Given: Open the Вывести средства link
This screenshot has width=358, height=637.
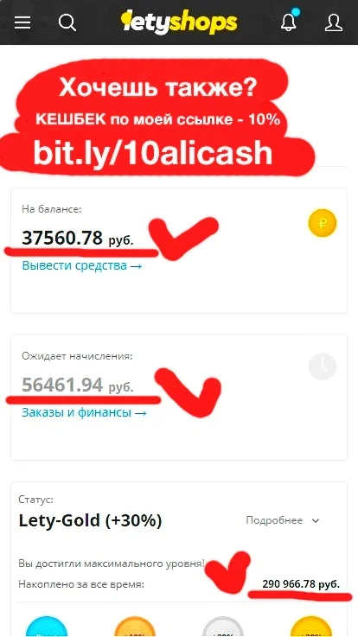Looking at the screenshot, I should coord(82,266).
